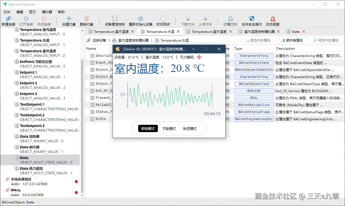Viewport: 345px width, 206px height.
Task: Close the Temperature.室外温度 tab
Action: pyautogui.click(x=230, y=32)
